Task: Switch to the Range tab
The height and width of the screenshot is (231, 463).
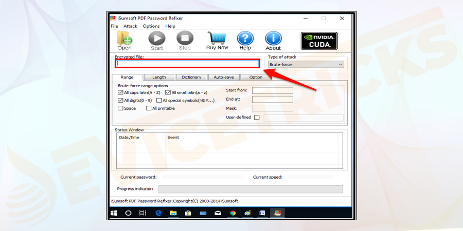Action: pyautogui.click(x=127, y=77)
